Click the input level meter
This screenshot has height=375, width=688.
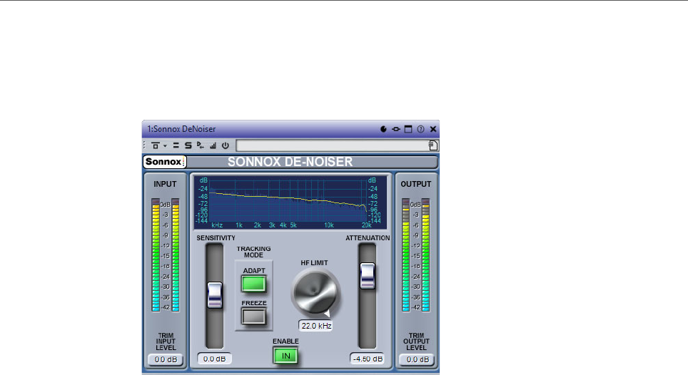pos(166,255)
